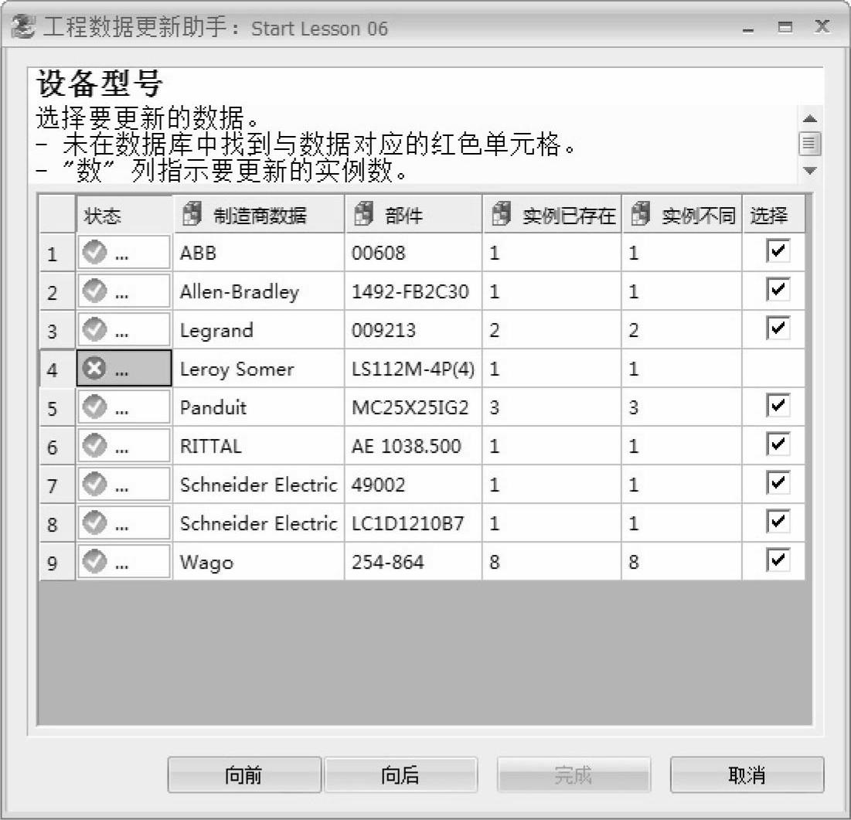Select the 'Wago' manufacturer cell
851x820 pixels.
pos(259,562)
